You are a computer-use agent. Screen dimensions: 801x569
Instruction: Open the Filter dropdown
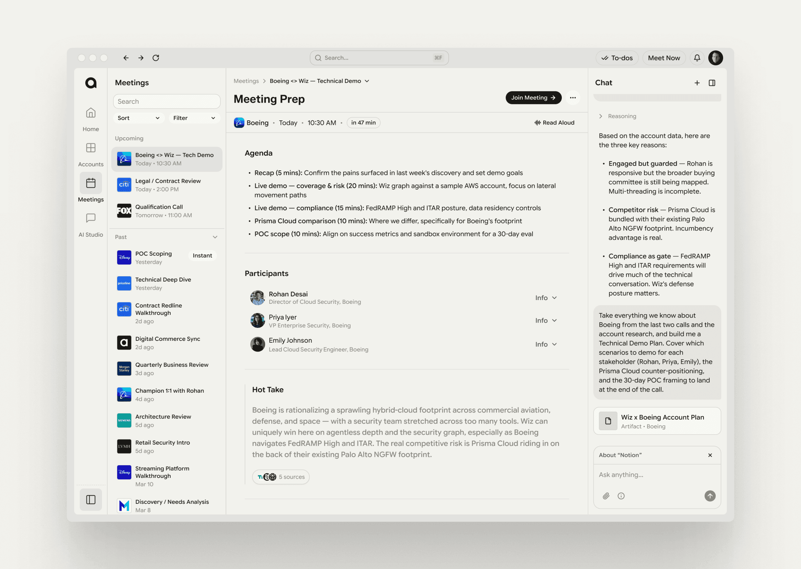coord(194,118)
